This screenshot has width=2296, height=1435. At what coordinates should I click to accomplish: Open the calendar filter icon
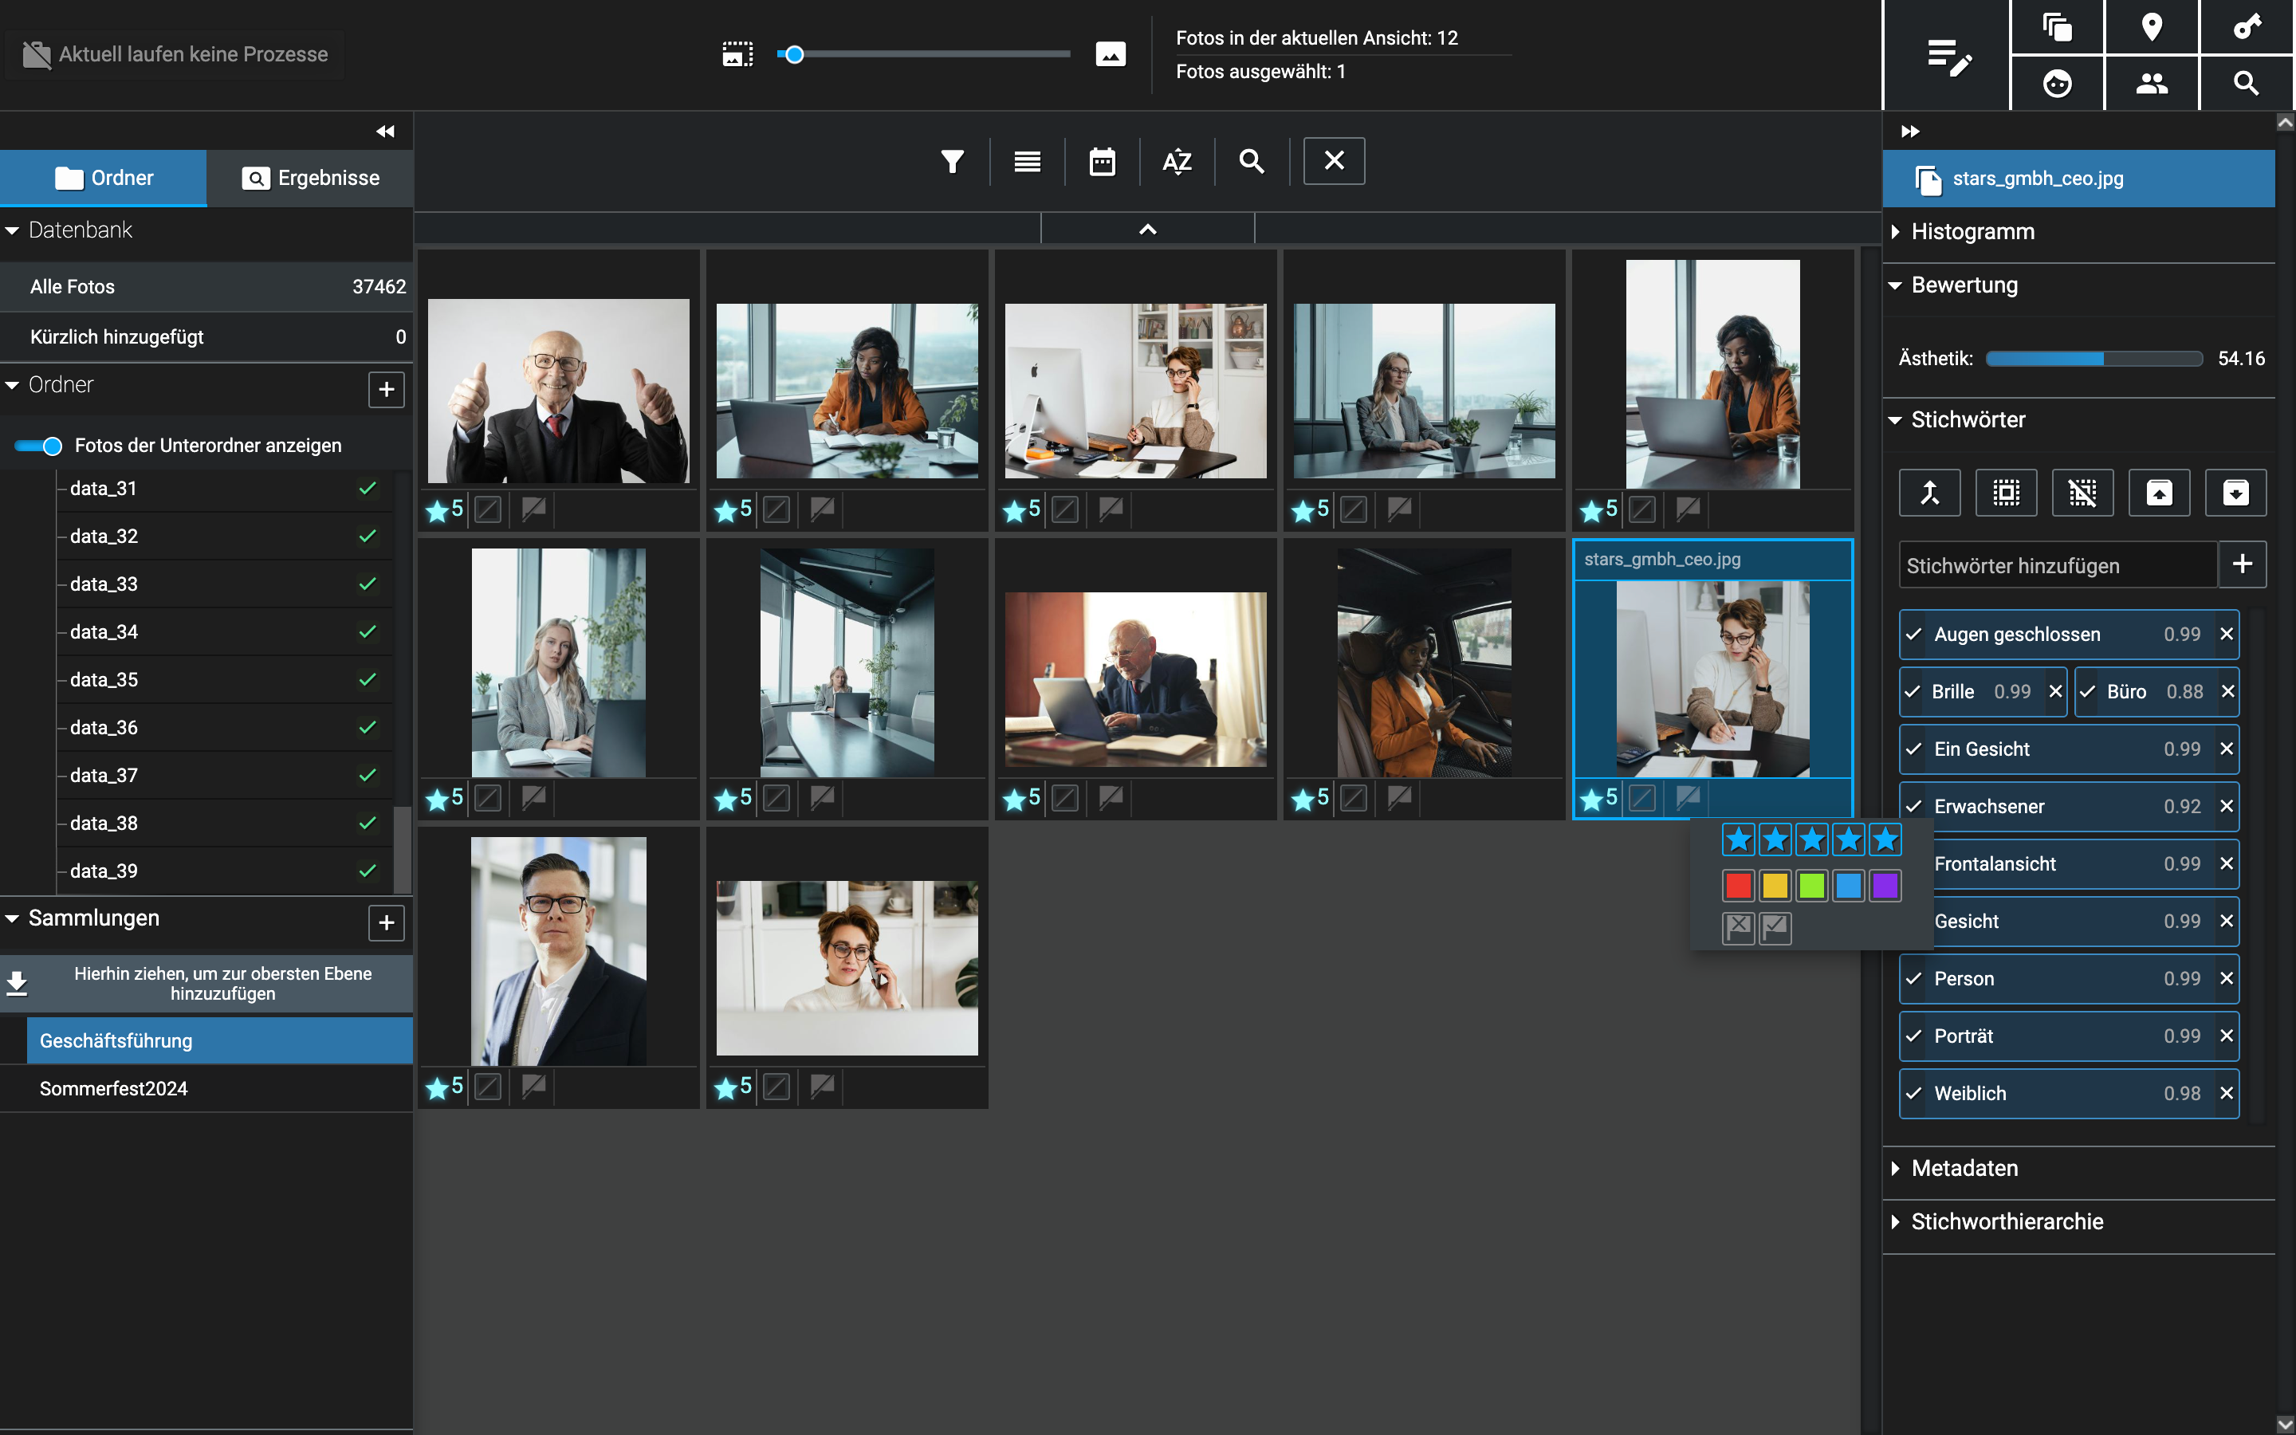click(1102, 161)
